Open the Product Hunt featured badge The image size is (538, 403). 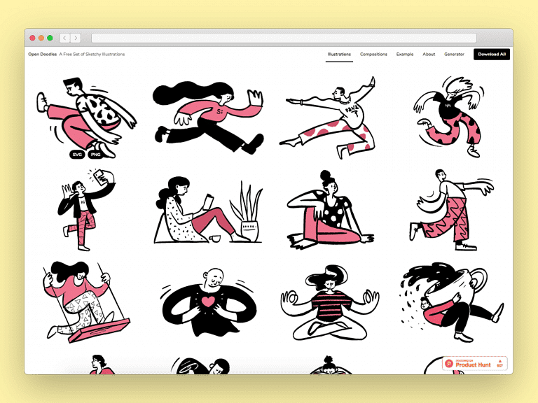pos(474,364)
